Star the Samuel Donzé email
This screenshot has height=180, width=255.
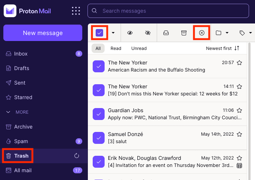coord(239,134)
